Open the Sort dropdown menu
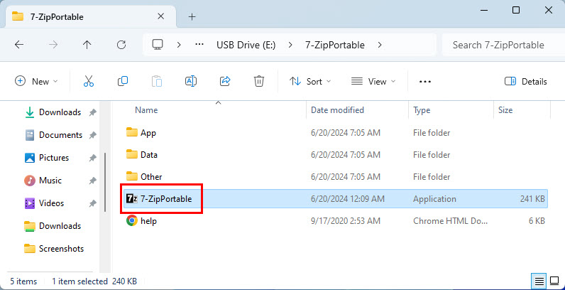This screenshot has height=290, width=565. click(310, 81)
